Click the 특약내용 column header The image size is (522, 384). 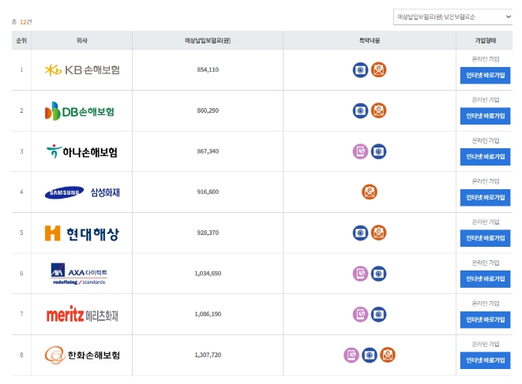[x=370, y=40]
